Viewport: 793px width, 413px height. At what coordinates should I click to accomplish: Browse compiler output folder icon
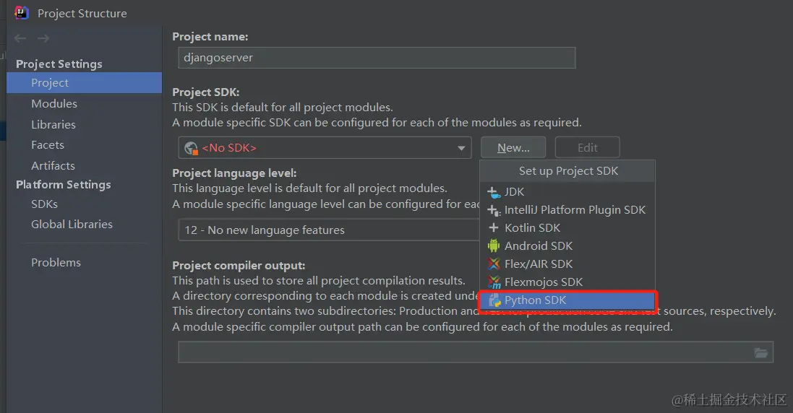pyautogui.click(x=760, y=352)
